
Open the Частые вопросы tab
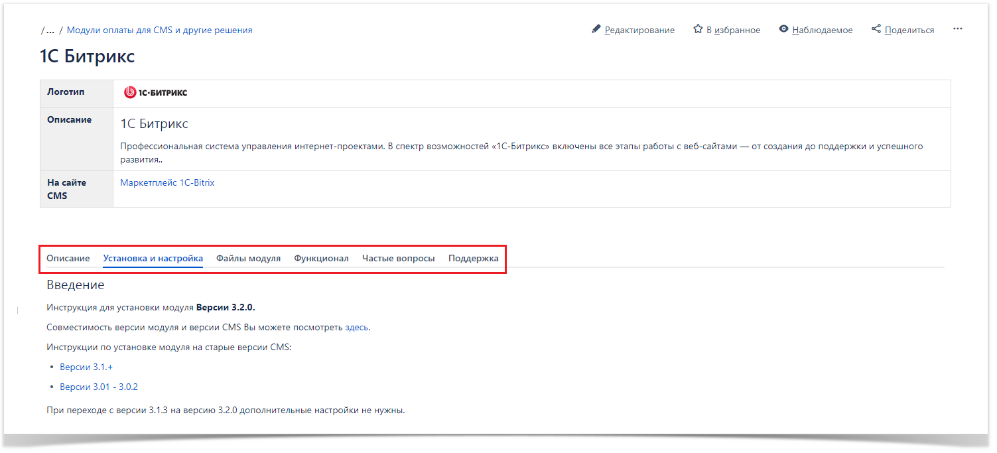398,259
